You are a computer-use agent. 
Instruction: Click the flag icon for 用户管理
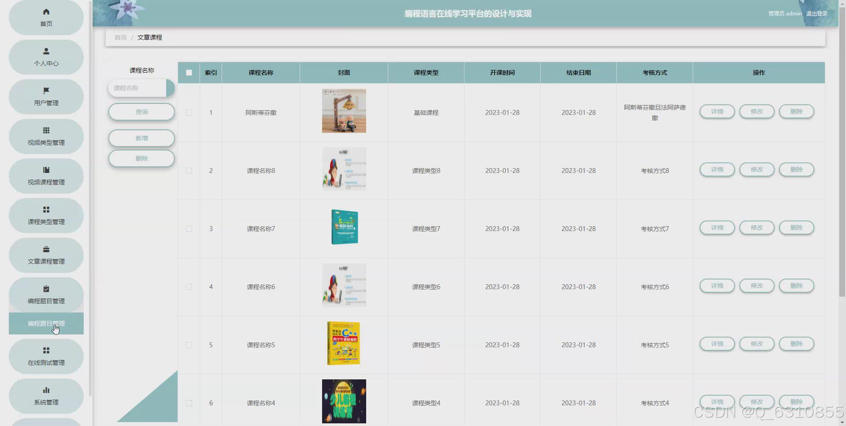46,91
